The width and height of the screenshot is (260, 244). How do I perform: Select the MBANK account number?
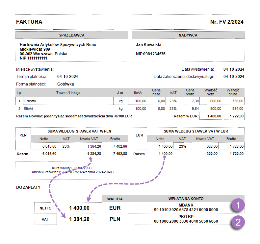click(186, 209)
